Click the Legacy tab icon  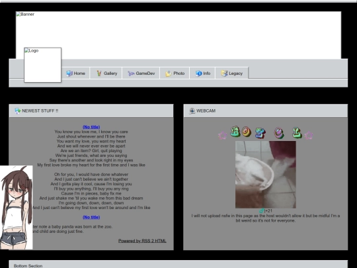tap(224, 73)
